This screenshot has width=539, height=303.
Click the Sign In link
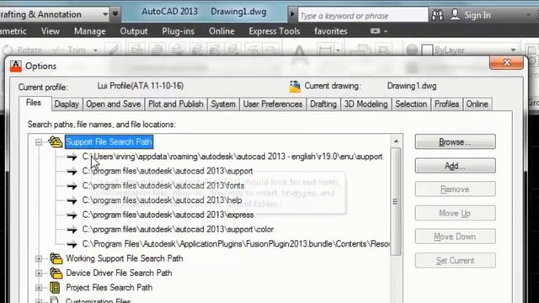(x=478, y=15)
